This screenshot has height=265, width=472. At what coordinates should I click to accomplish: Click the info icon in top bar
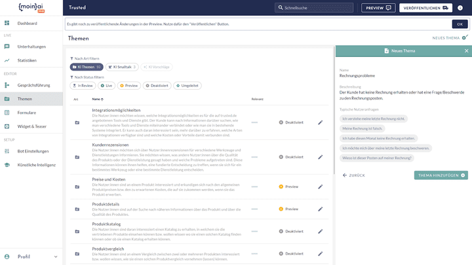click(x=460, y=8)
